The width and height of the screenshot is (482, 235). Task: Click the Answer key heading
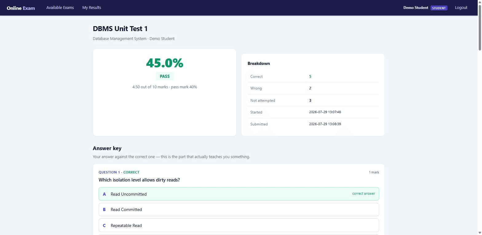tap(107, 148)
